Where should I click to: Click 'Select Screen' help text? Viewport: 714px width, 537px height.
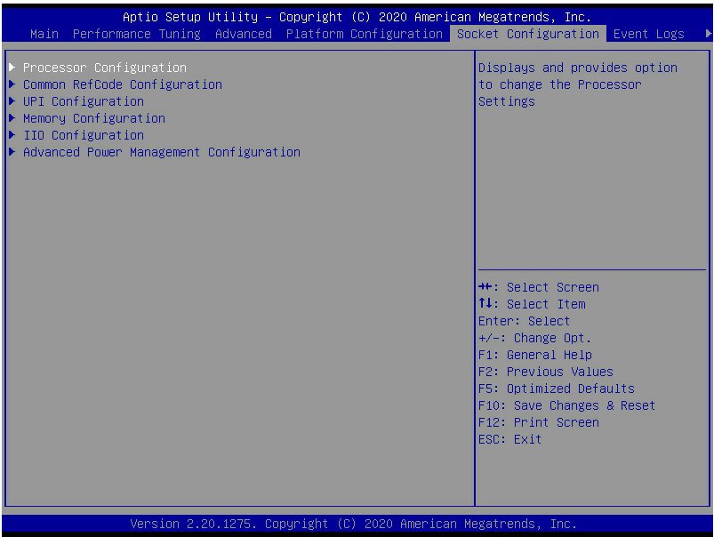pyautogui.click(x=553, y=287)
